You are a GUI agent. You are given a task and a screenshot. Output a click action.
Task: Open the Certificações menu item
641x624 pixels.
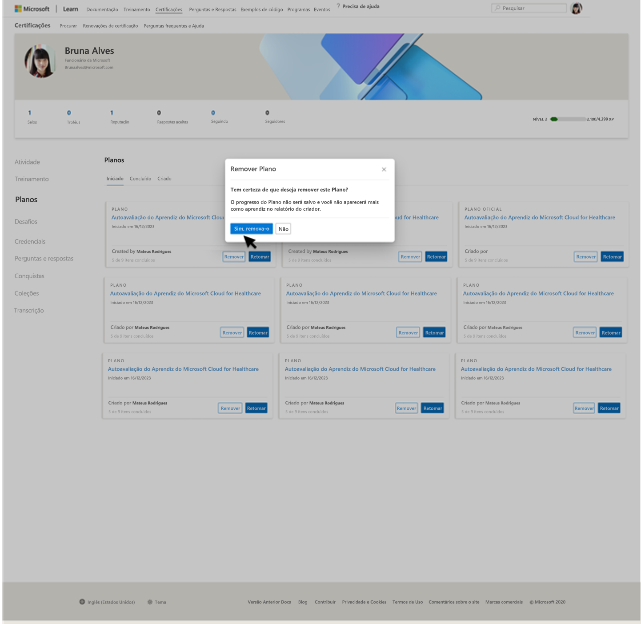pyautogui.click(x=168, y=9)
